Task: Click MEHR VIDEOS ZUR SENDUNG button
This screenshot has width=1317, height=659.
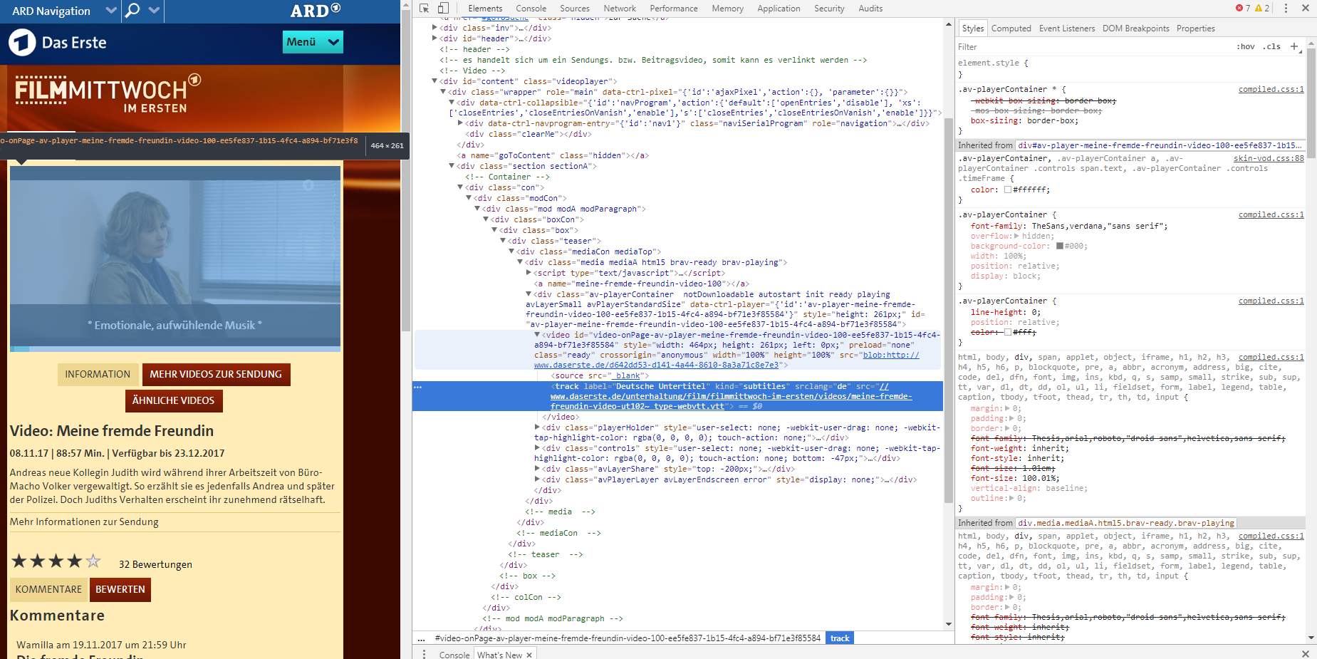Action: coord(216,374)
